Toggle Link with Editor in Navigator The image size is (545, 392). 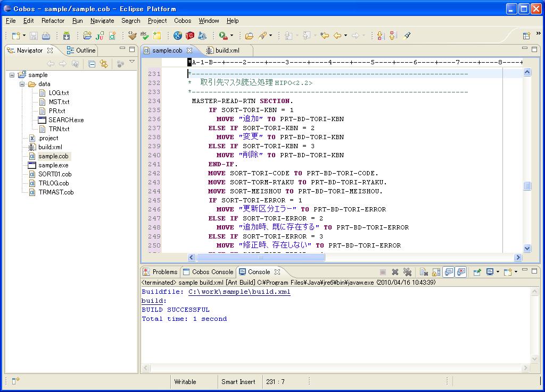coord(104,64)
